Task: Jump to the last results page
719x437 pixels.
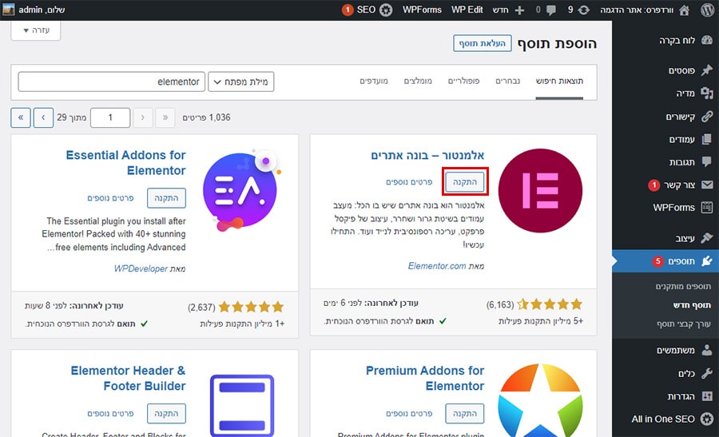Action: click(21, 117)
